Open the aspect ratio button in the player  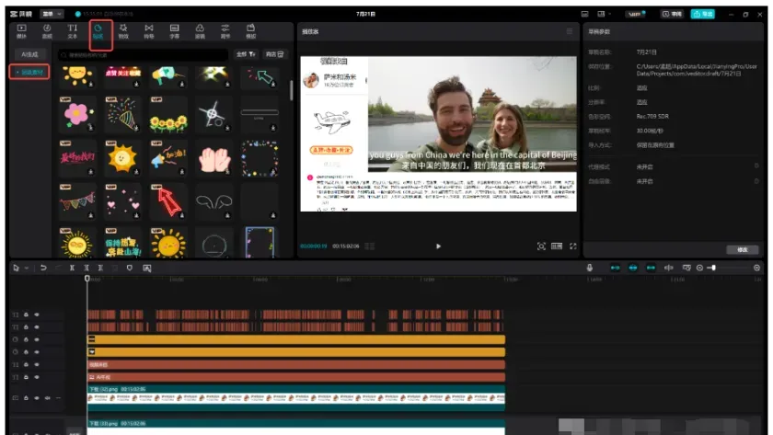(557, 246)
